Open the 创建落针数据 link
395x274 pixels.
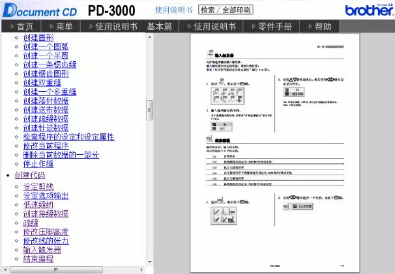46,101
